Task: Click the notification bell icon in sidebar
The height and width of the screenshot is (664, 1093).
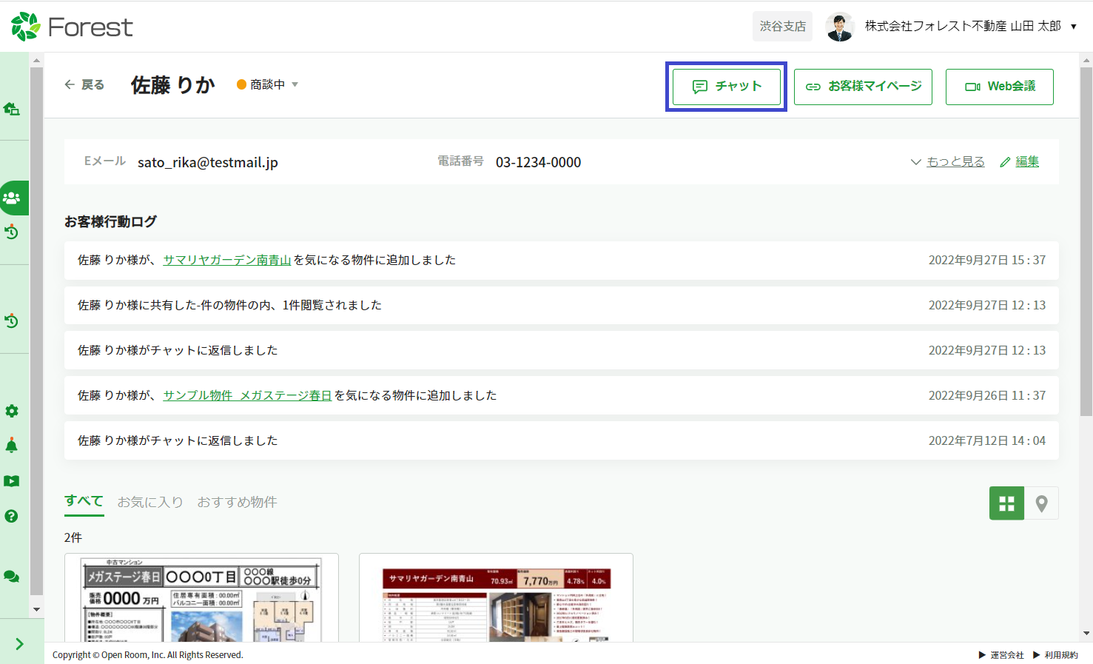Action: pyautogui.click(x=12, y=446)
